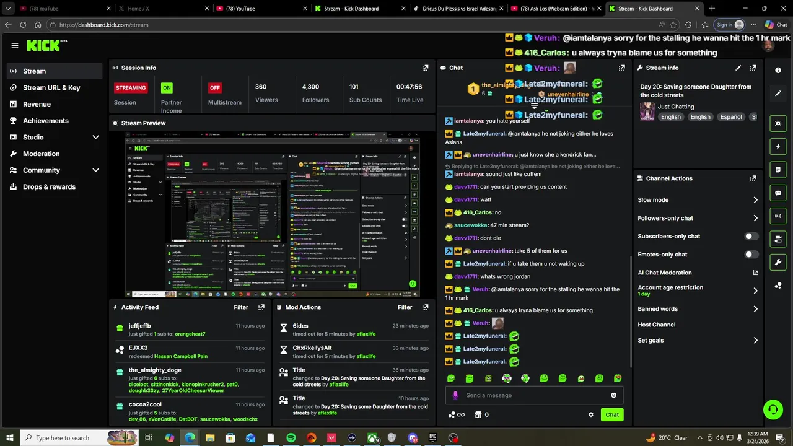Toggle the wrench stream info widget in the right sidebar
This screenshot has width=793, height=446.
pyautogui.click(x=778, y=262)
